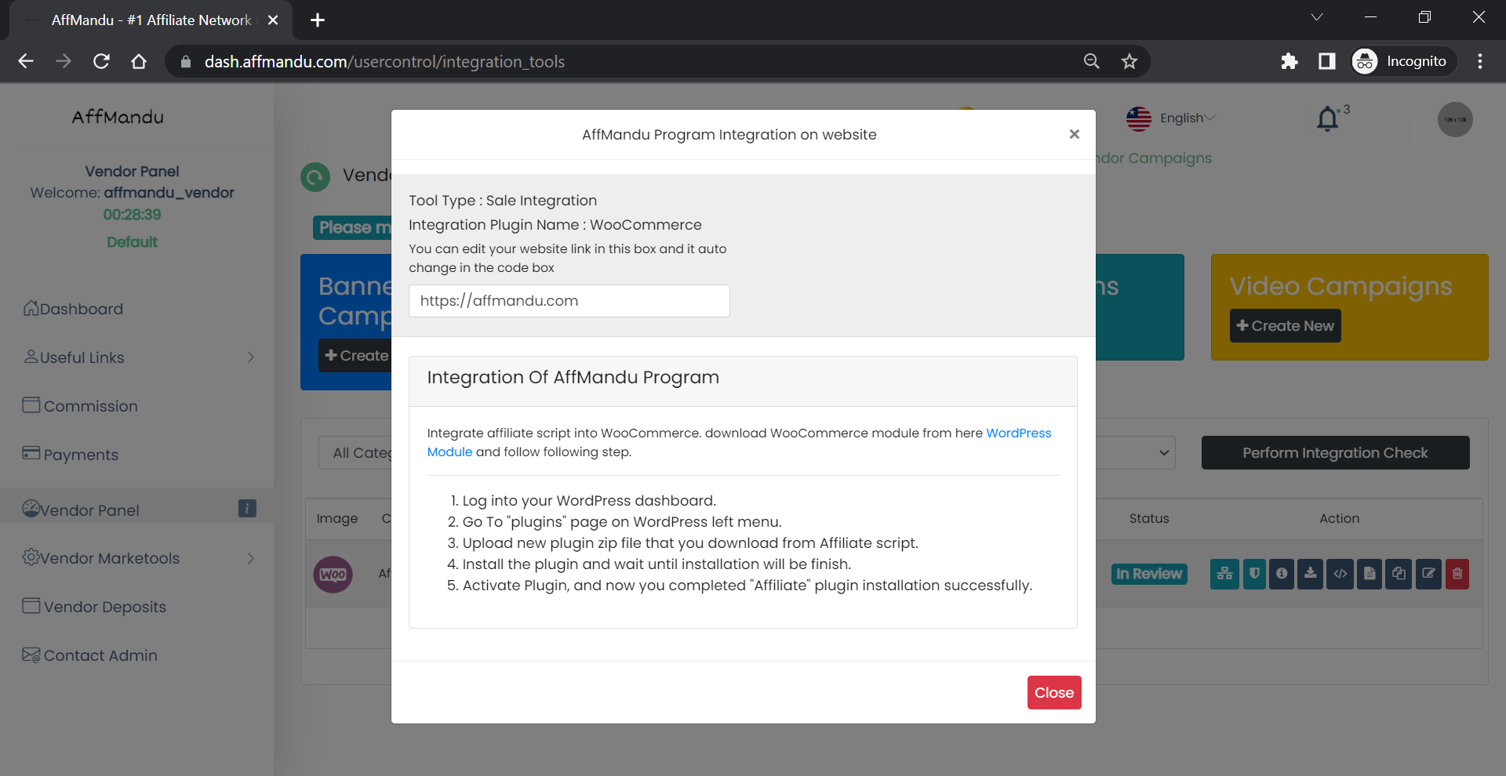The image size is (1506, 776).
Task: Open Commission in the sidebar
Action: 80,406
